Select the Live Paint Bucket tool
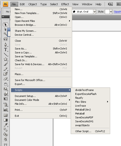 5,134
